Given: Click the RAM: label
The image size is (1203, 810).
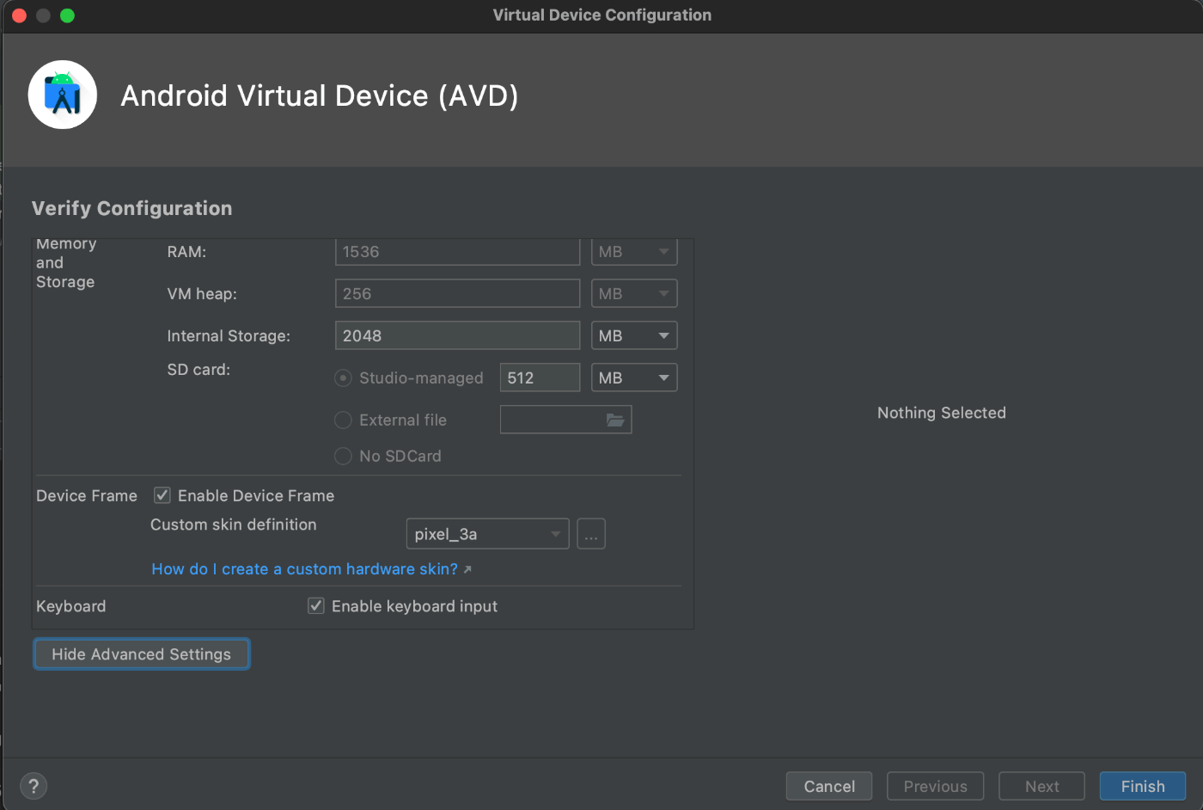Looking at the screenshot, I should tap(186, 252).
